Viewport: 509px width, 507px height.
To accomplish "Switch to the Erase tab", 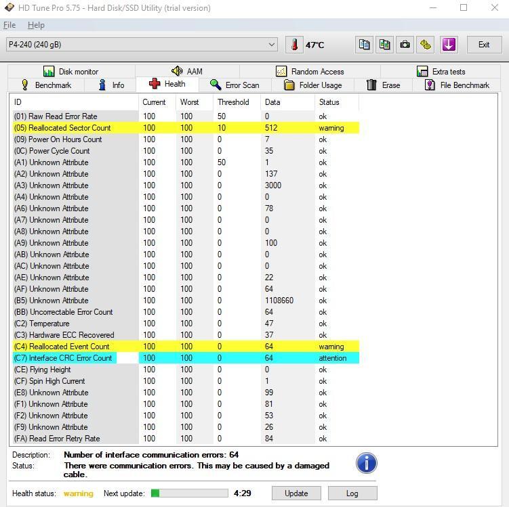I will (x=384, y=85).
